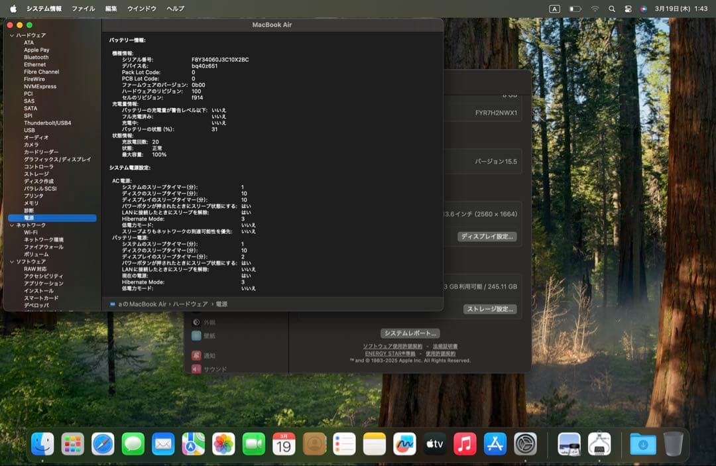Open FaceTime from the Dock
This screenshot has height=466, width=716.
(253, 443)
